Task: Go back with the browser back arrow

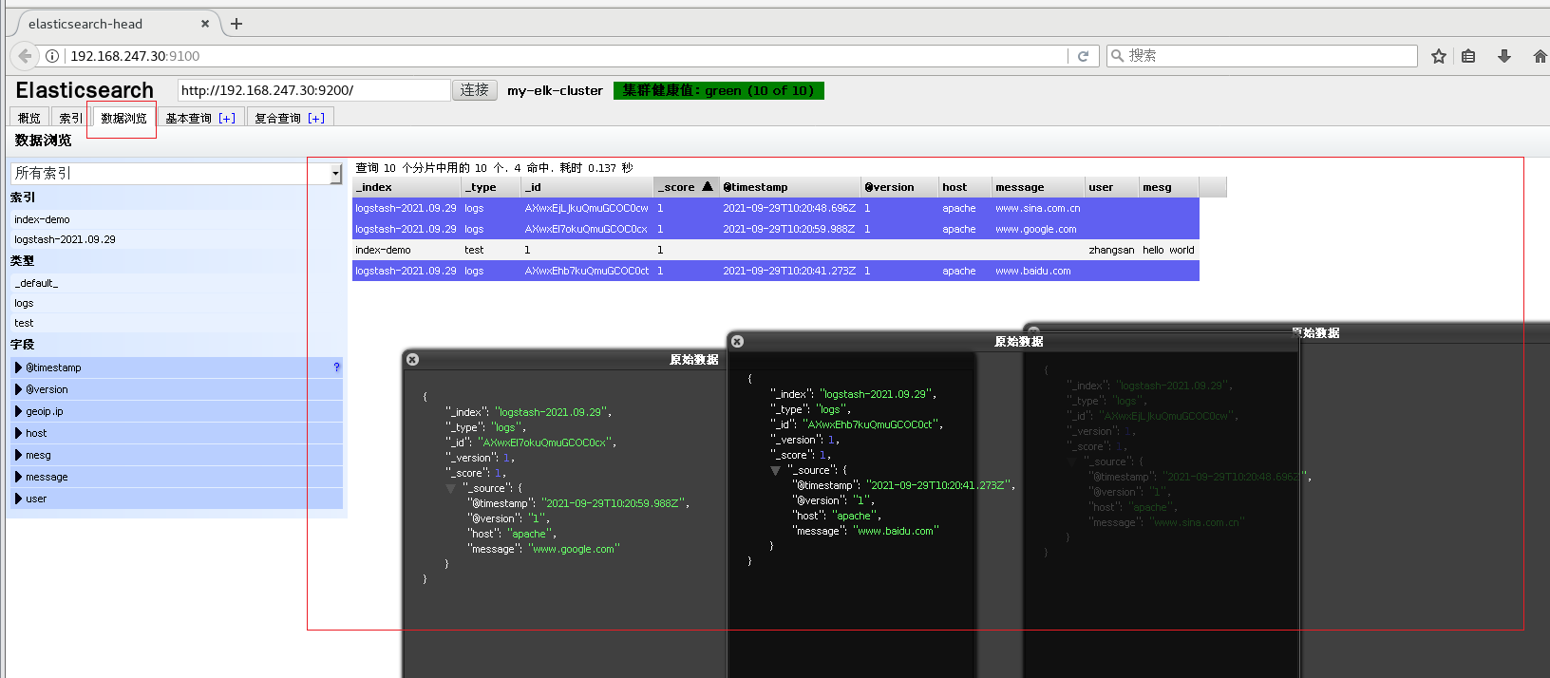Action: [x=25, y=56]
